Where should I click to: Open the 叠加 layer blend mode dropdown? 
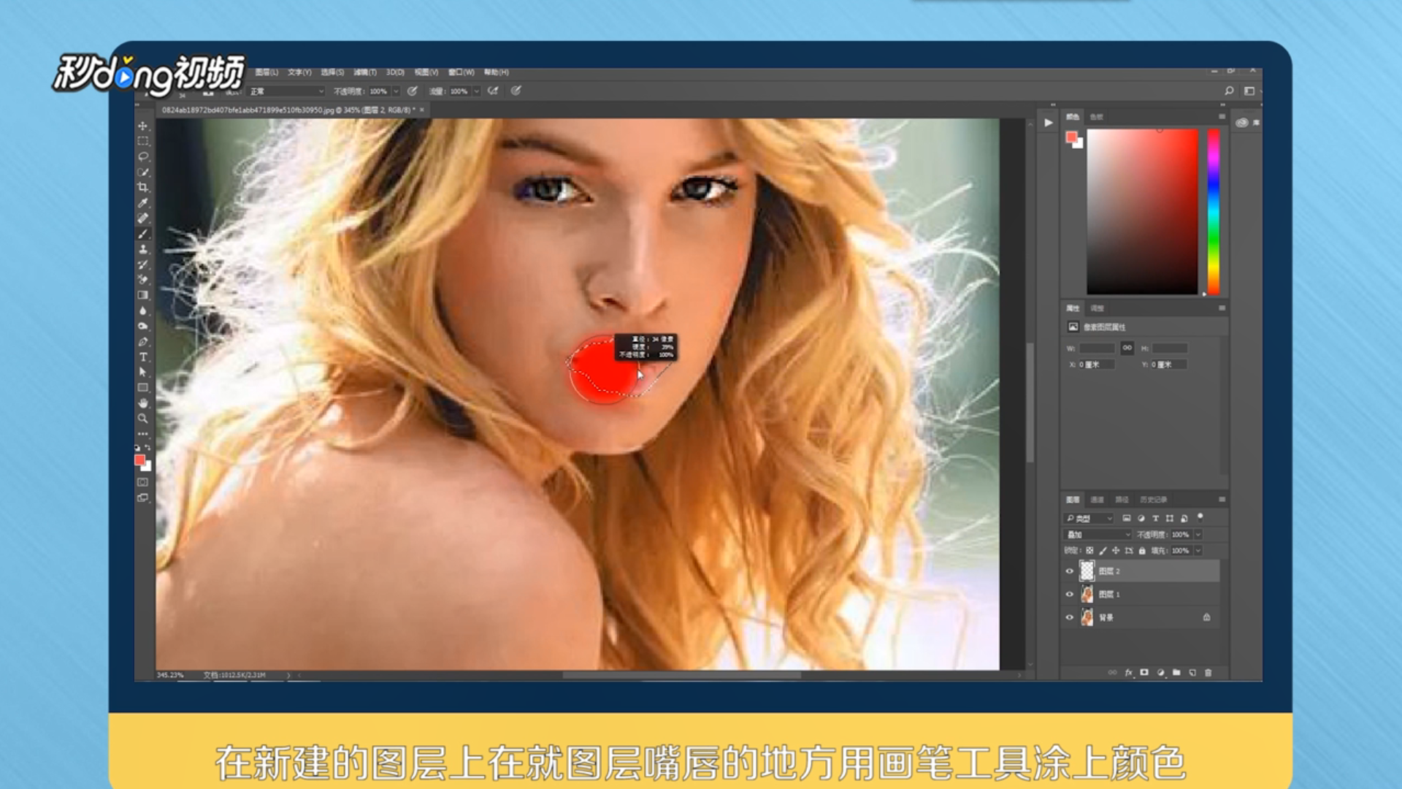coord(1098,535)
